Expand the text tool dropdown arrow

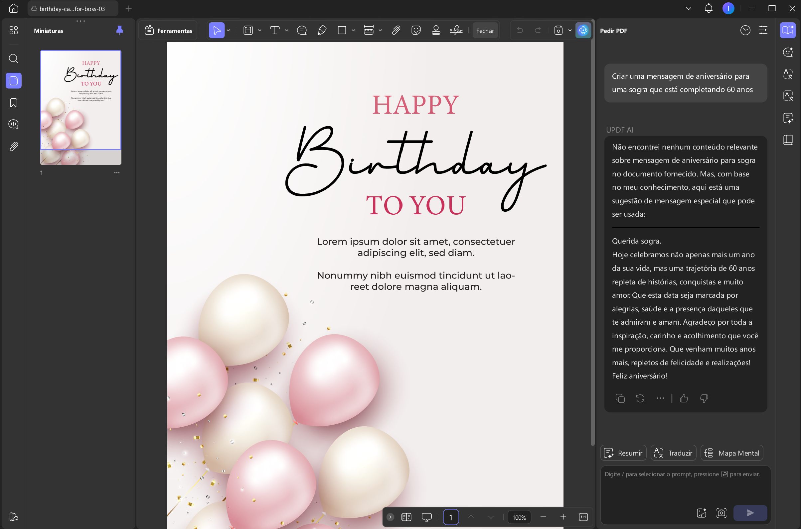287,30
